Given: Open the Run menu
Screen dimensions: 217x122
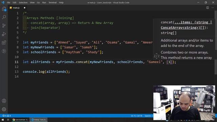Looking at the screenshot, I should pyautogui.click(x=44, y=2).
